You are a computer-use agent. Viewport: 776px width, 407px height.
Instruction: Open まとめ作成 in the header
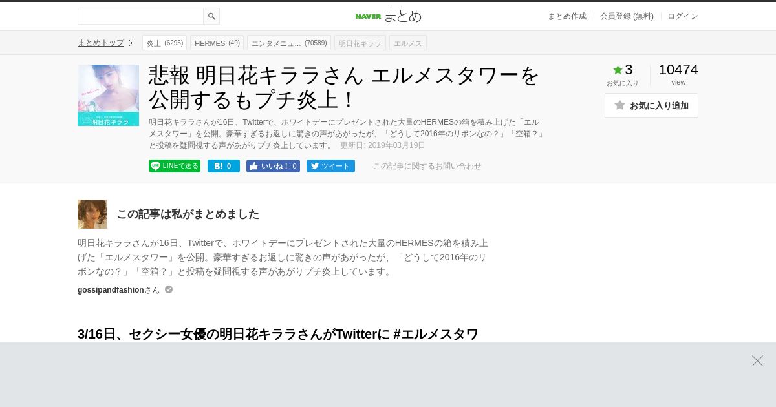coord(567,16)
